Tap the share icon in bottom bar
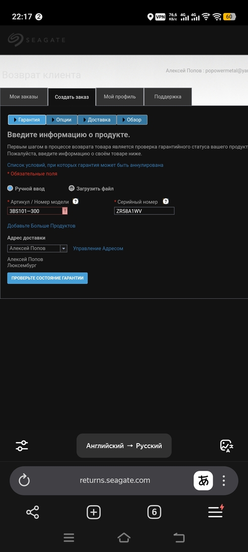Screen dimensions: 248x552 point(33,512)
